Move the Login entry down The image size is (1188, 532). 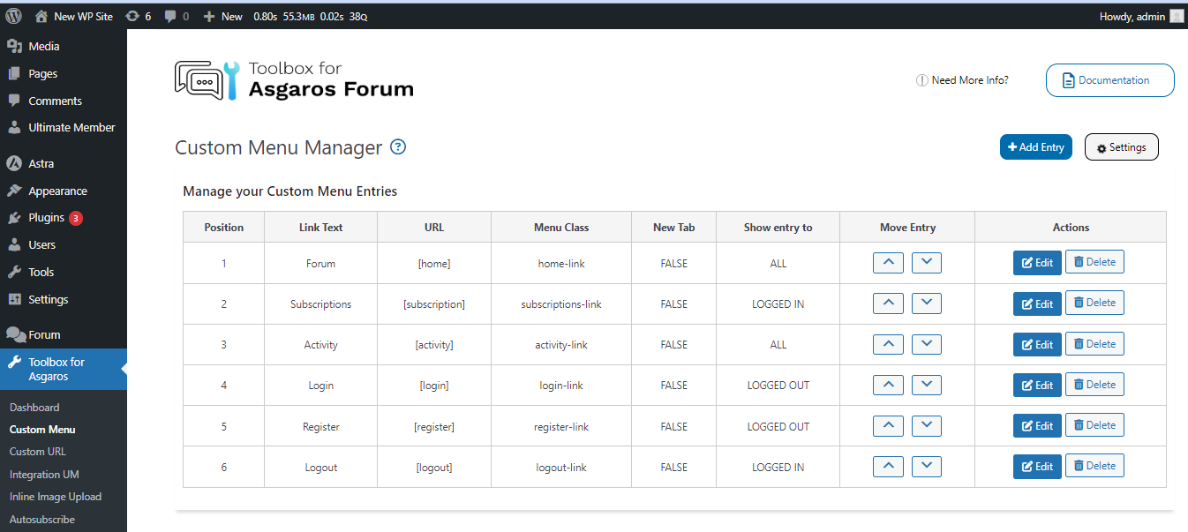tap(926, 385)
